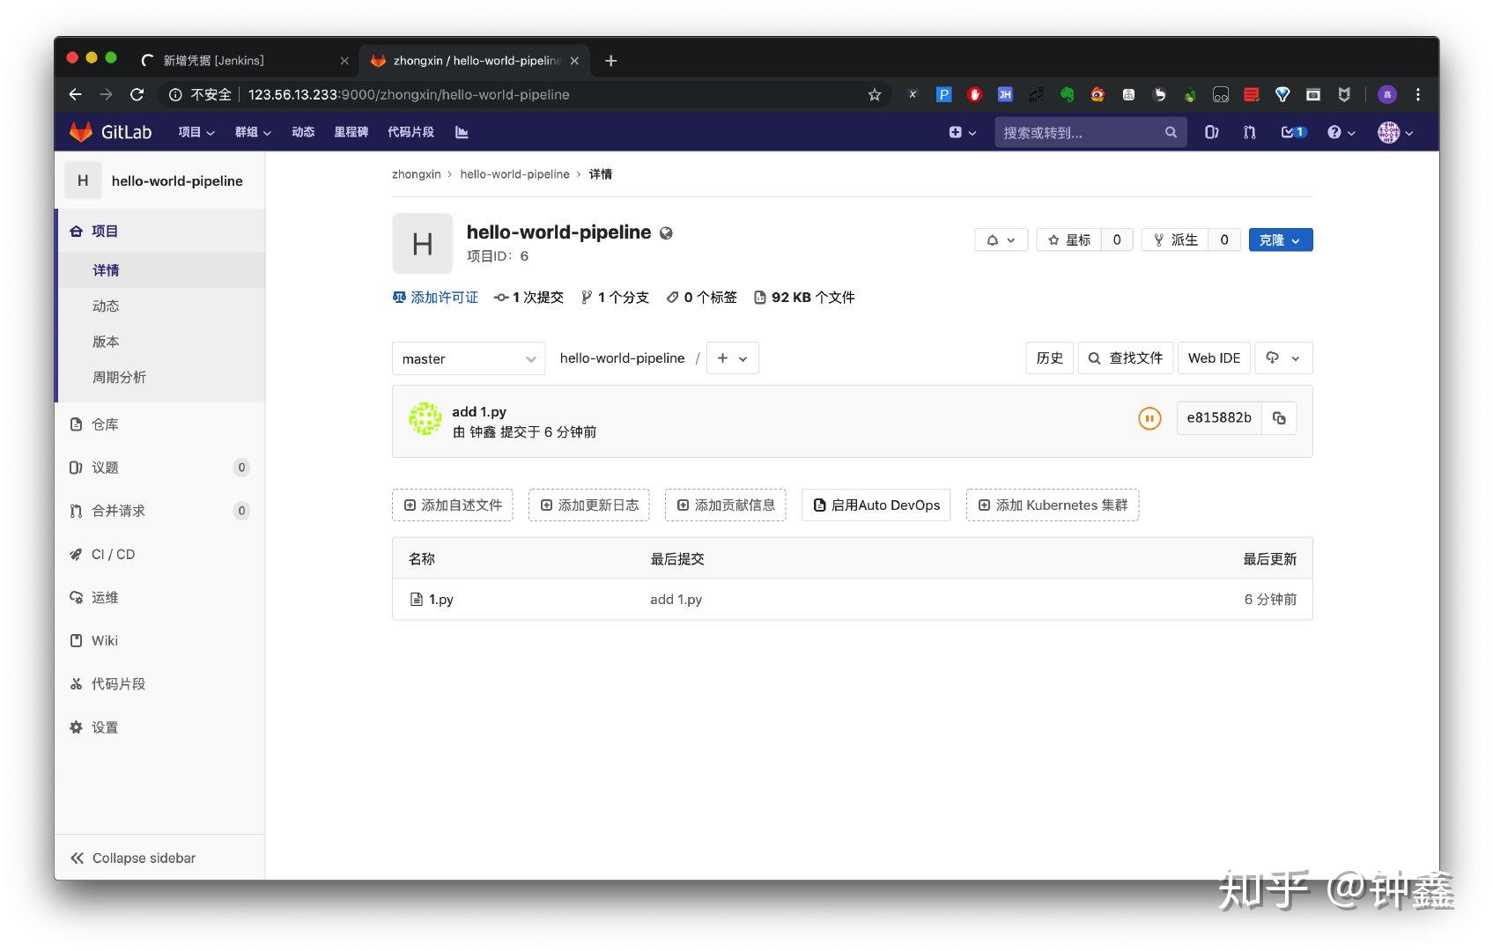Open 设置 in sidebar

159,727
